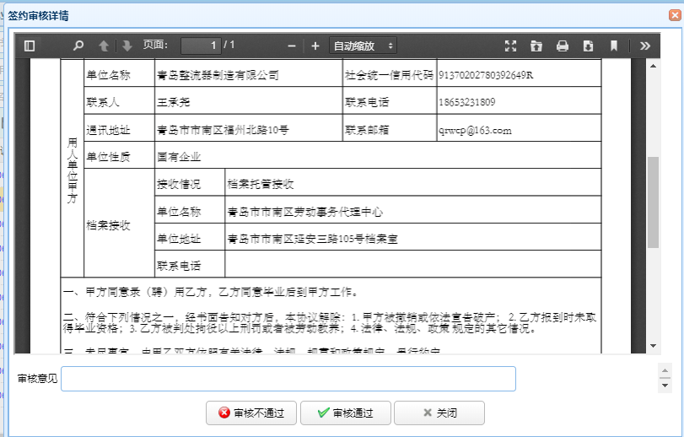Viewport: 684px width, 437px height.
Task: Open the find-in-document search tool
Action: pos(78,46)
